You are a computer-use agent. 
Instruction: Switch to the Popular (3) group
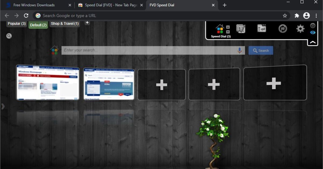click(17, 24)
